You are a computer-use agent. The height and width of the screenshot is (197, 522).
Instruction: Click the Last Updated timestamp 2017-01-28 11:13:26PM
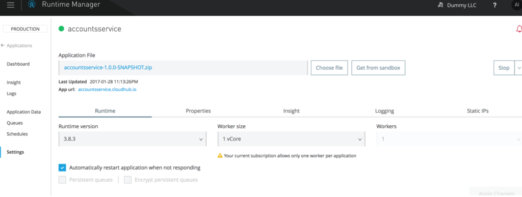pyautogui.click(x=114, y=81)
